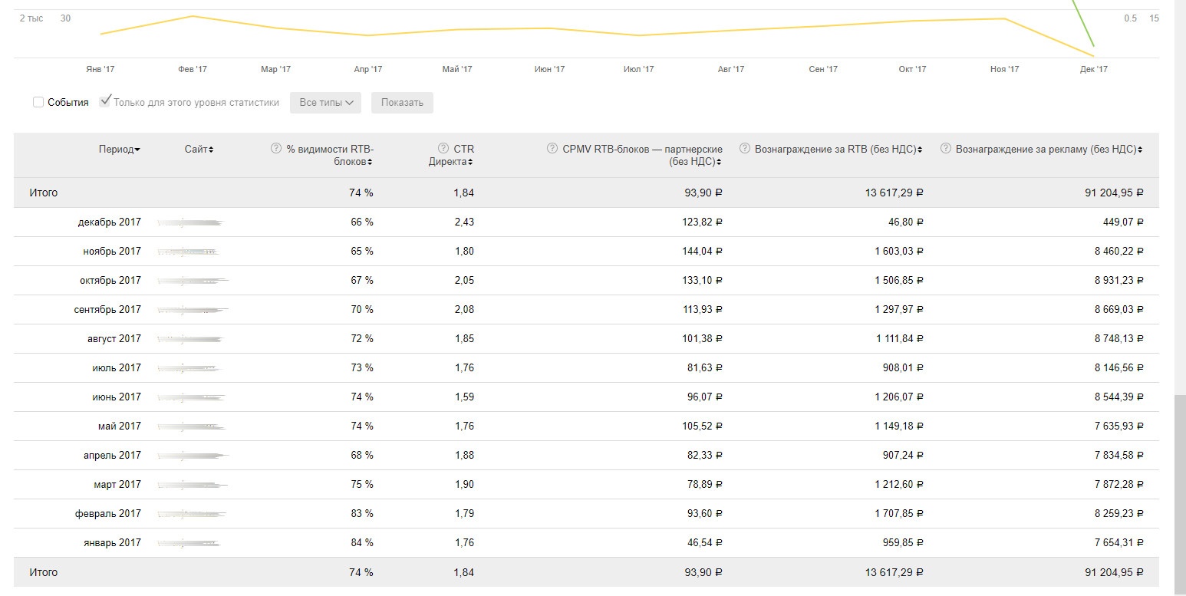Sort by Вознаграждение за рекламу column

1048,150
